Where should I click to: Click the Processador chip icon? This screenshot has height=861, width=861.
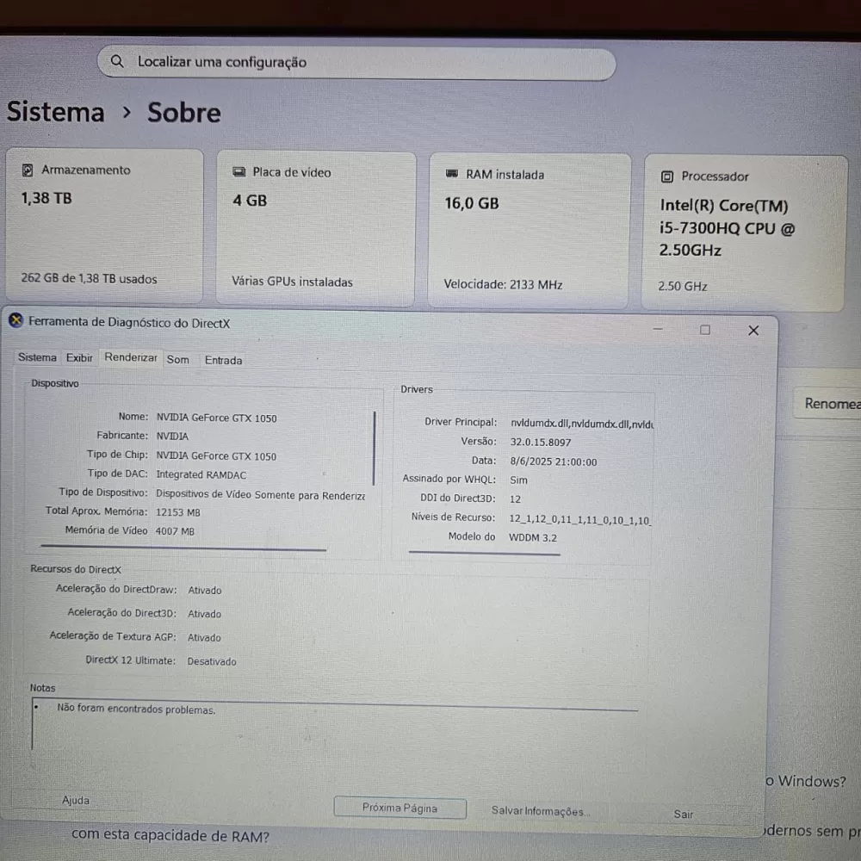pos(667,177)
